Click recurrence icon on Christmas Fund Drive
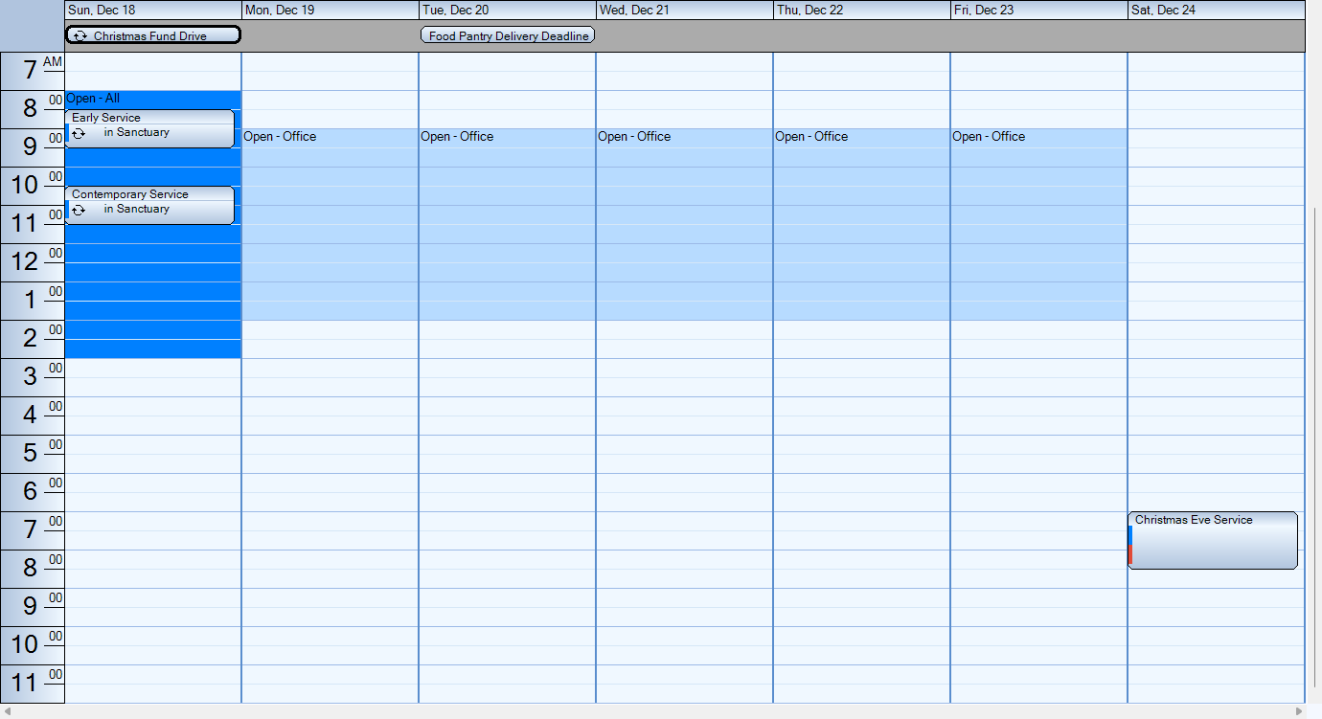Image resolution: width=1322 pixels, height=719 pixels. tap(80, 36)
